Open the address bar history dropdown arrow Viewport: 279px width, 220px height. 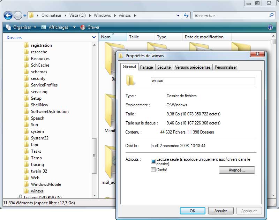tap(178, 15)
